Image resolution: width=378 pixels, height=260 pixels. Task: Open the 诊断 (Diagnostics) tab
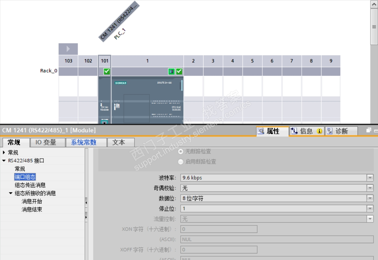(x=341, y=131)
